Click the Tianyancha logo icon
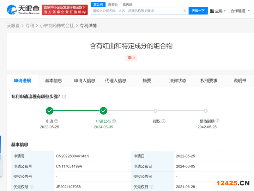 coord(12,9)
